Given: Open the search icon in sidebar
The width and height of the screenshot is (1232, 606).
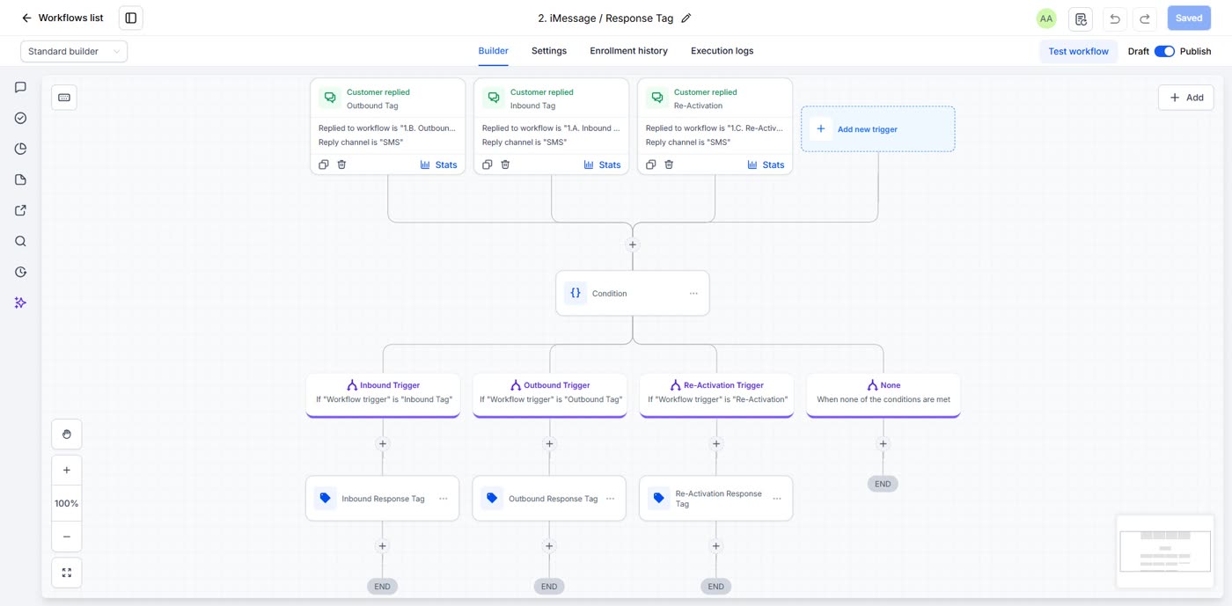Looking at the screenshot, I should coord(20,241).
